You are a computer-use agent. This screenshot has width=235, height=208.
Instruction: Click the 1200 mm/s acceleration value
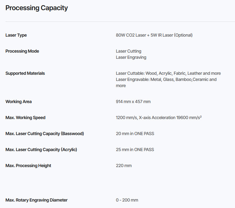pos(159,117)
